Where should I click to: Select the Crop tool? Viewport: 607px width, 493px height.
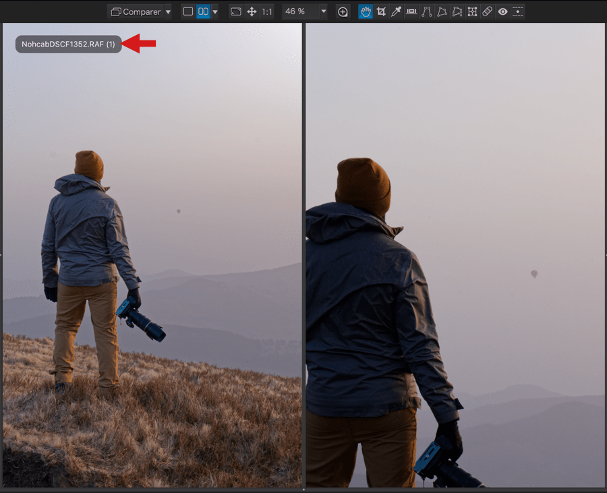click(381, 11)
